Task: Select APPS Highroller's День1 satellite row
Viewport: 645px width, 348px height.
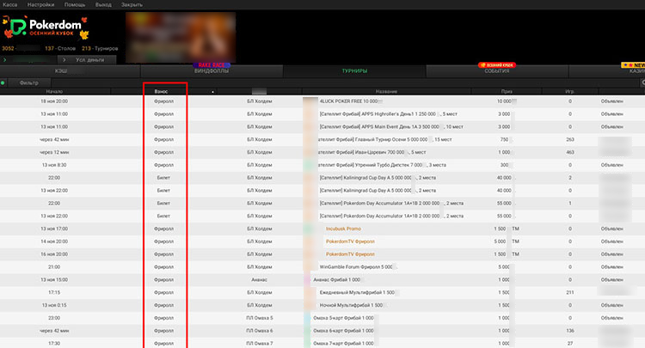Action: pyautogui.click(x=322, y=113)
